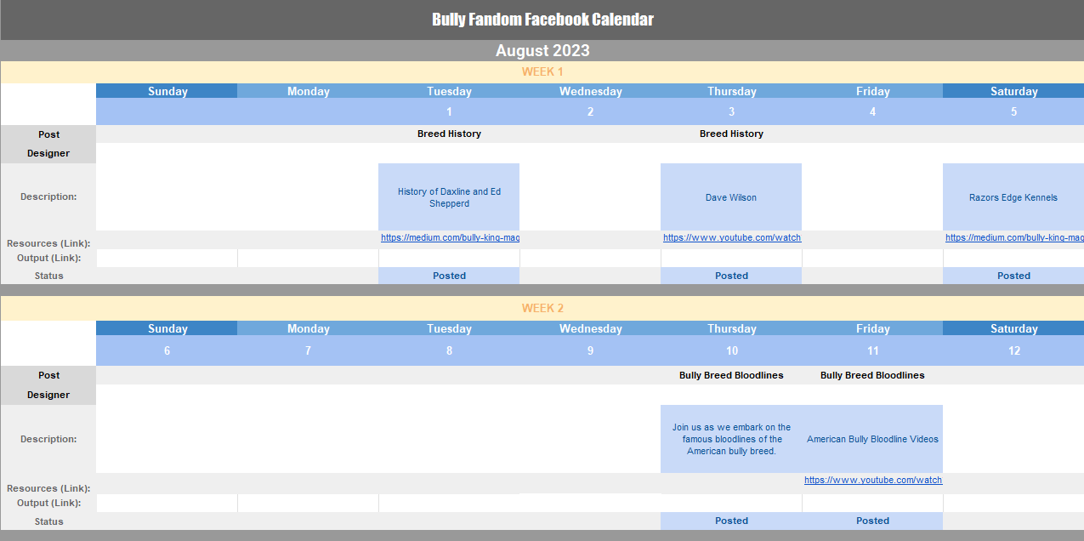This screenshot has width=1084, height=541.
Task: Select the August 2023 header cell
Action: coord(542,50)
